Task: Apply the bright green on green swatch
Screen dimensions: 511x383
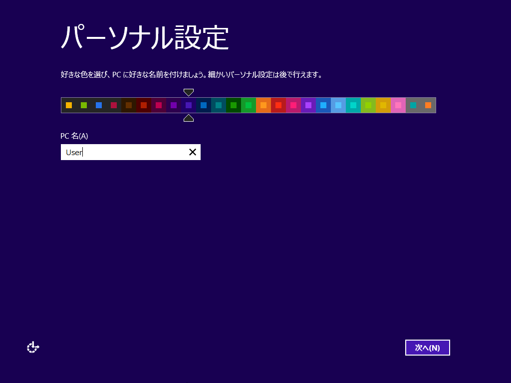Action: pyautogui.click(x=249, y=105)
